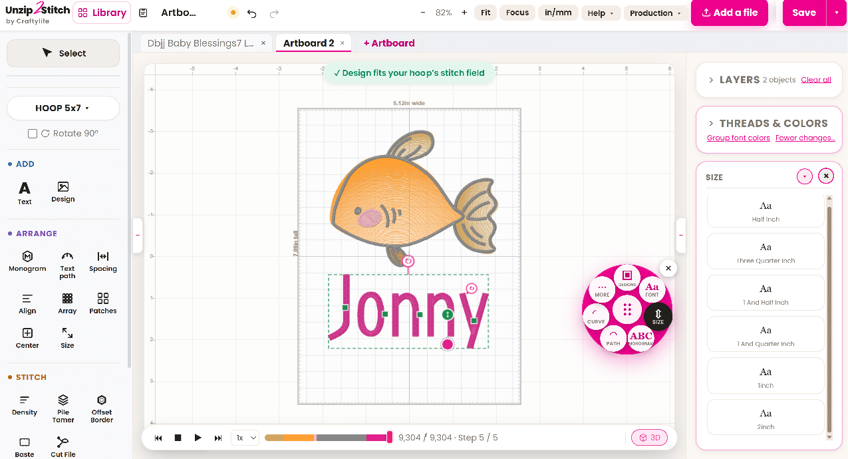Open the Density stitch tool

point(25,404)
